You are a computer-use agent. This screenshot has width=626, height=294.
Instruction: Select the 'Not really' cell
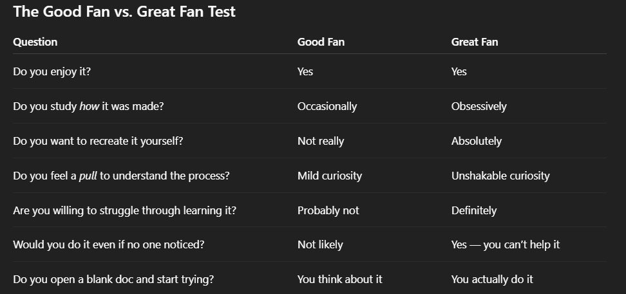[321, 142]
